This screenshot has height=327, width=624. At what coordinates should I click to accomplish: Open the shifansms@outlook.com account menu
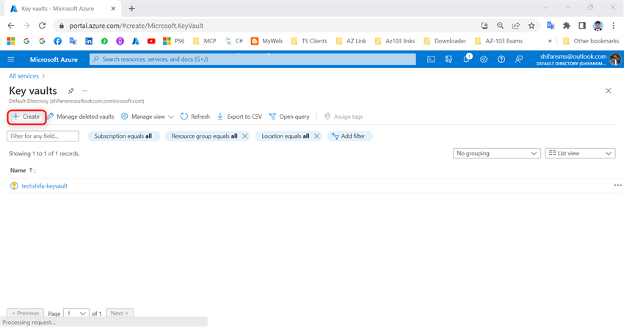[579, 59]
